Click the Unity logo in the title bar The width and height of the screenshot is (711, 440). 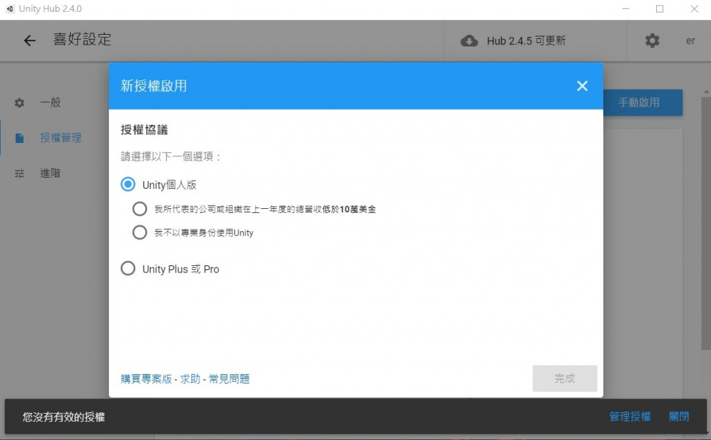tap(10, 8)
